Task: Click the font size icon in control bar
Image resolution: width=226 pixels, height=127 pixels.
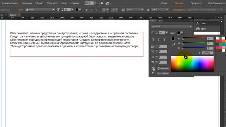Action: 58,10
